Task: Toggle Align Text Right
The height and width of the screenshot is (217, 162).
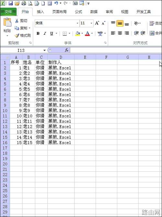Action: point(127,33)
